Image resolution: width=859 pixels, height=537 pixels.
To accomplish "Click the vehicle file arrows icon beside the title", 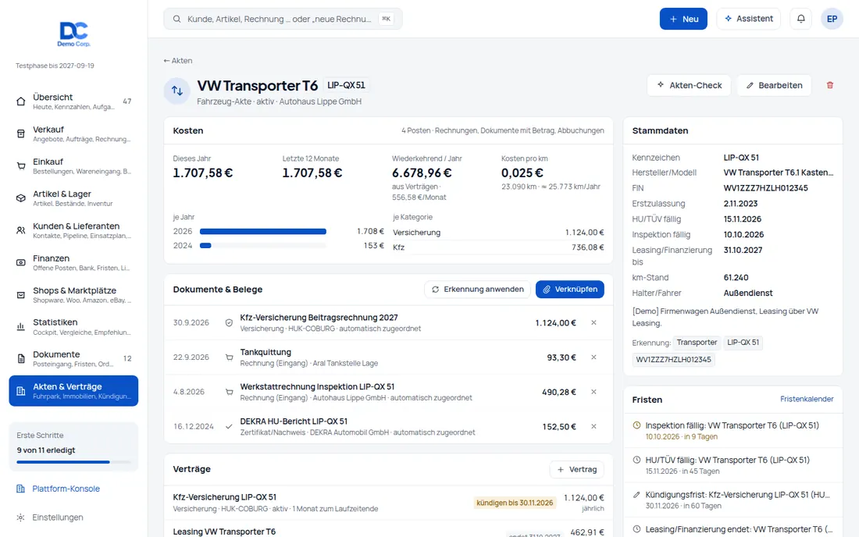I will tap(177, 91).
